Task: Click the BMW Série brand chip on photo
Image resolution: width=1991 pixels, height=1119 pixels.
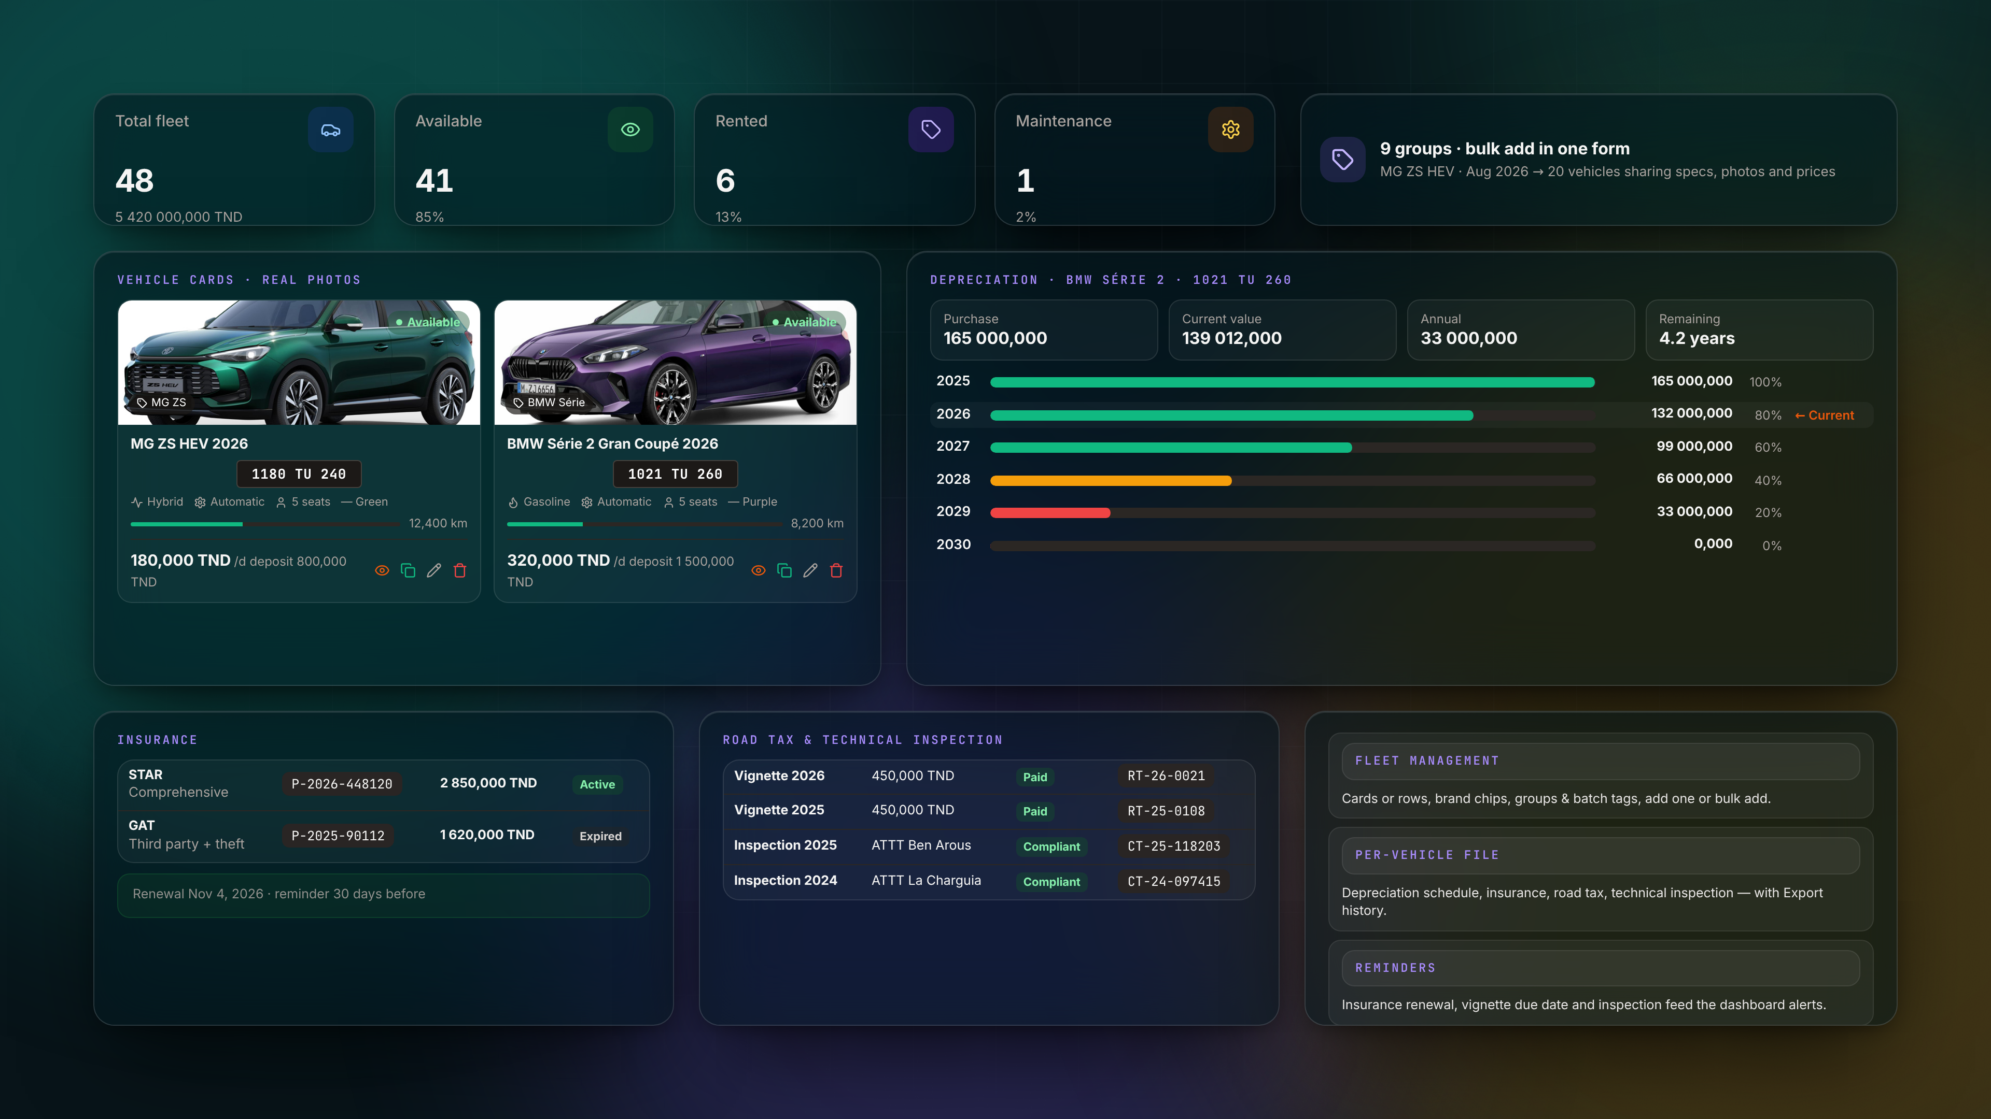Action: point(549,403)
